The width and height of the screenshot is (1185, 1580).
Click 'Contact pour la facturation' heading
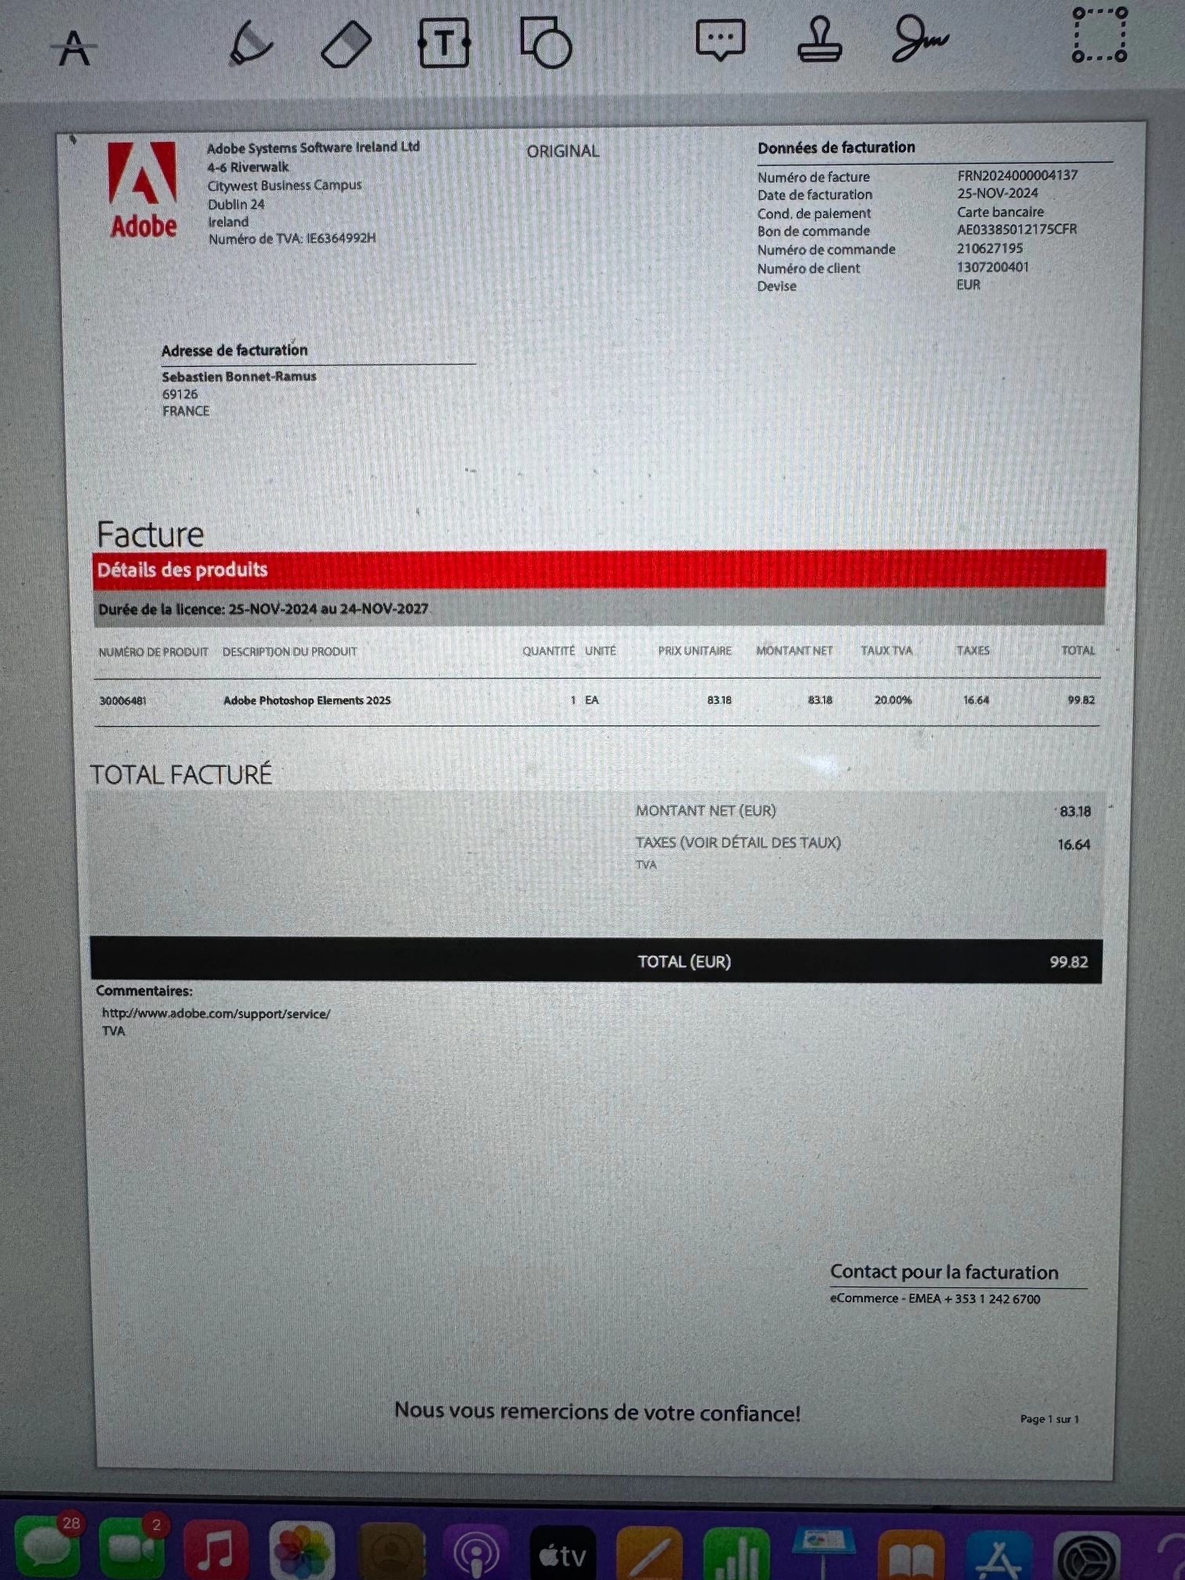(x=944, y=1272)
